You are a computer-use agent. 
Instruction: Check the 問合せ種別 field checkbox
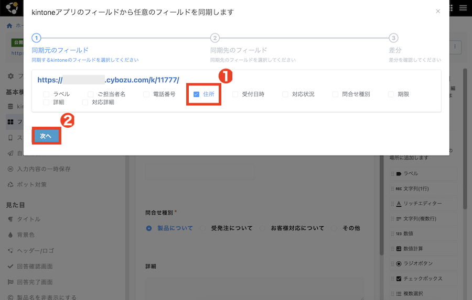point(335,94)
